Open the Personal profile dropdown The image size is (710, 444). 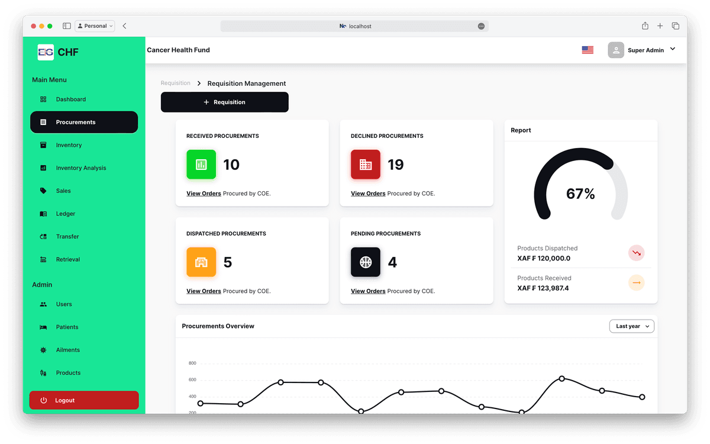click(x=95, y=26)
